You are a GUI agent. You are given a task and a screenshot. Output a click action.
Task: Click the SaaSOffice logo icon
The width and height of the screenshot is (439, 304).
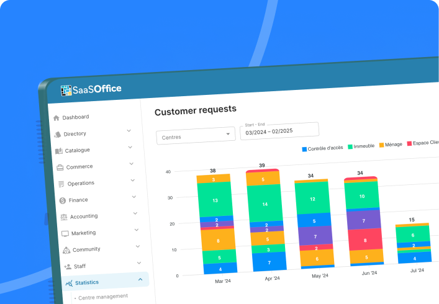66,91
